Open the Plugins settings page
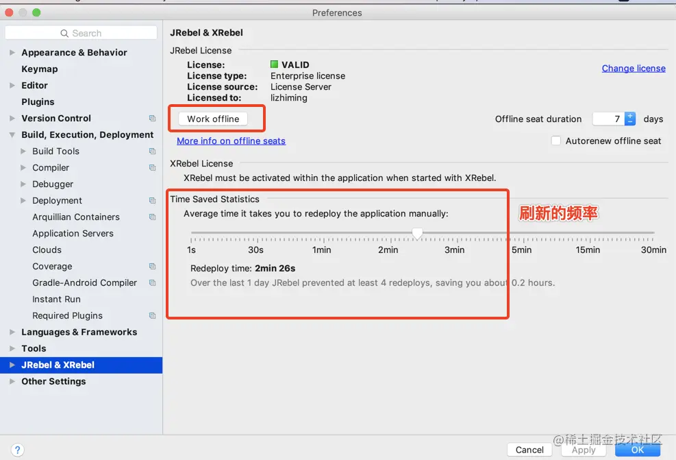The image size is (676, 460). pos(38,102)
